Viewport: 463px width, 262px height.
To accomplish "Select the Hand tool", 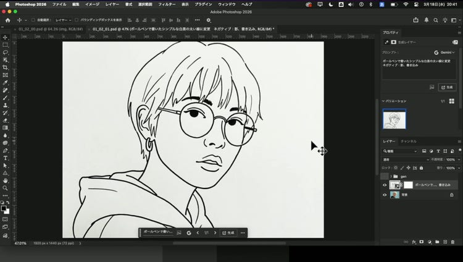I will point(5,180).
